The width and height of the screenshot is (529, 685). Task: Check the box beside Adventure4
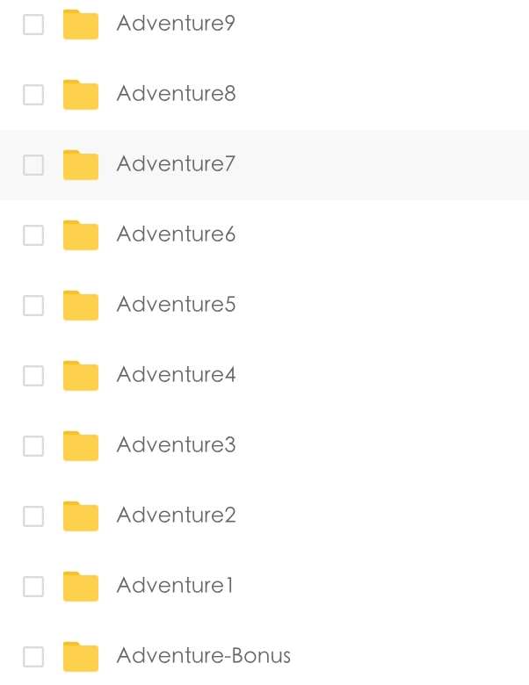pyautogui.click(x=33, y=376)
